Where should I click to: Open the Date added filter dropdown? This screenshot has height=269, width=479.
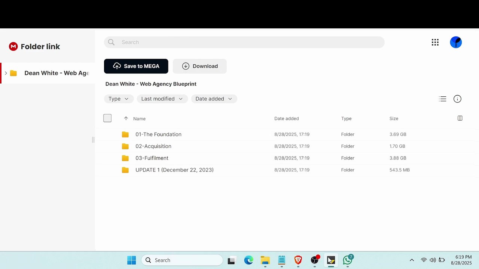[x=214, y=99]
